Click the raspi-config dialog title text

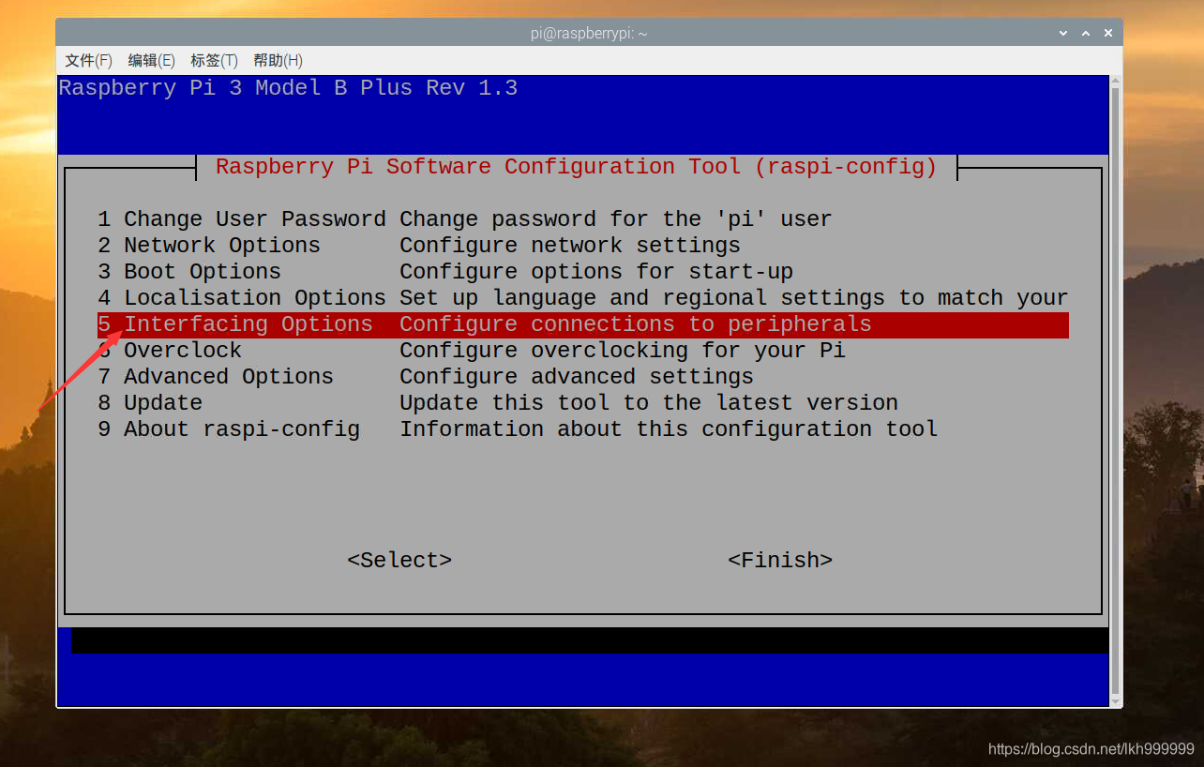(577, 167)
